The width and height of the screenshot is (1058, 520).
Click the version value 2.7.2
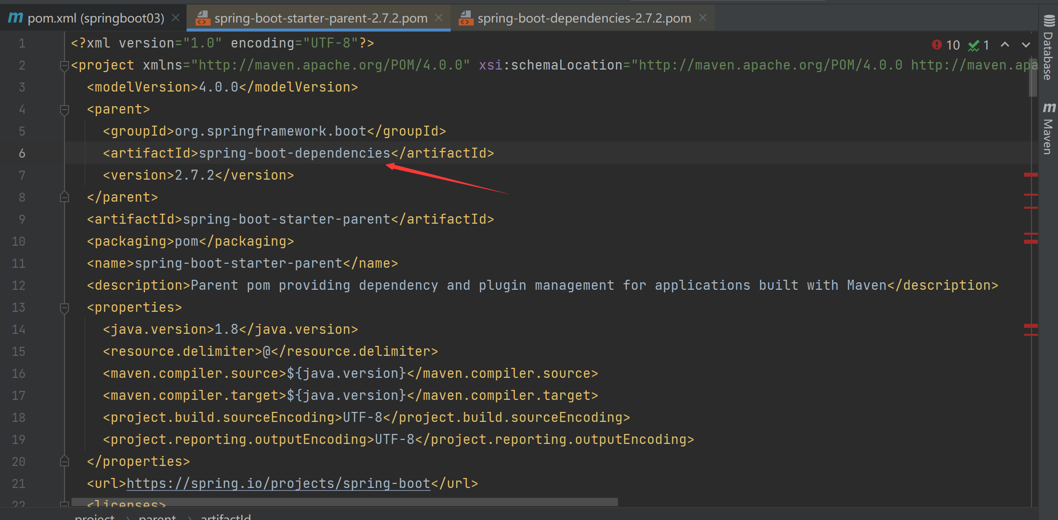pyautogui.click(x=195, y=175)
